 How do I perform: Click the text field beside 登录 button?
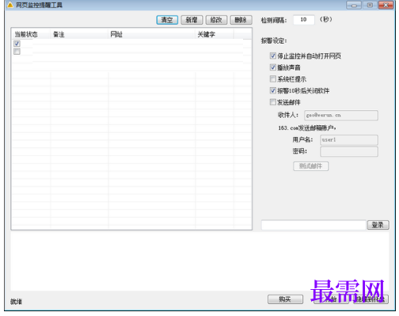[313, 225]
